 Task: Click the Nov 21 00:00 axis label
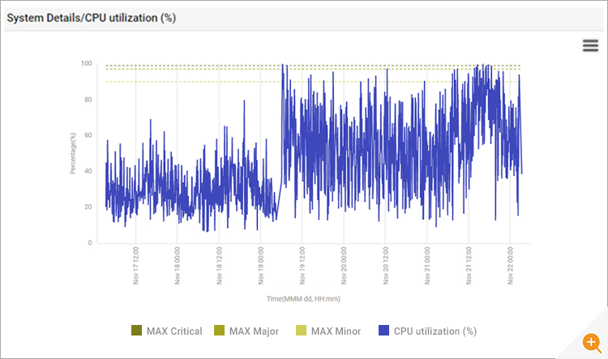pos(427,266)
